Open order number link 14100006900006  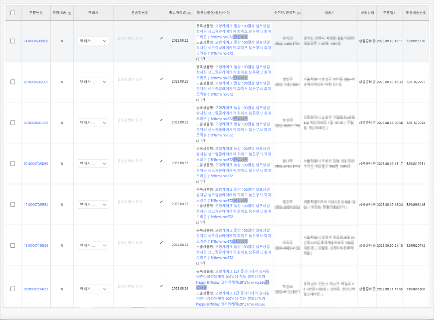tap(36, 41)
